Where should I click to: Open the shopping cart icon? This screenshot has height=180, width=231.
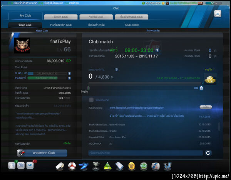point(167,166)
